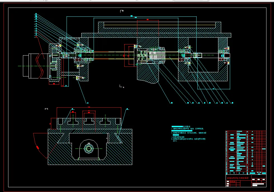Select the red dimension above the worktable center
The height and width of the screenshot is (192, 274).
(148, 20)
